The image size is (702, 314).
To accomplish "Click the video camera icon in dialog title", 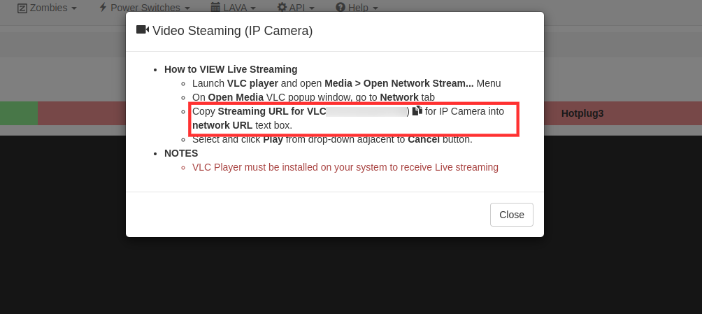I will click(x=143, y=30).
